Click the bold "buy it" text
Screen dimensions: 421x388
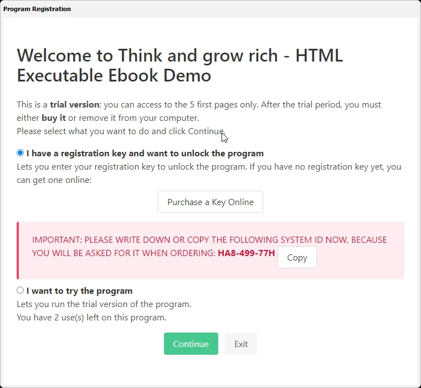coord(54,118)
